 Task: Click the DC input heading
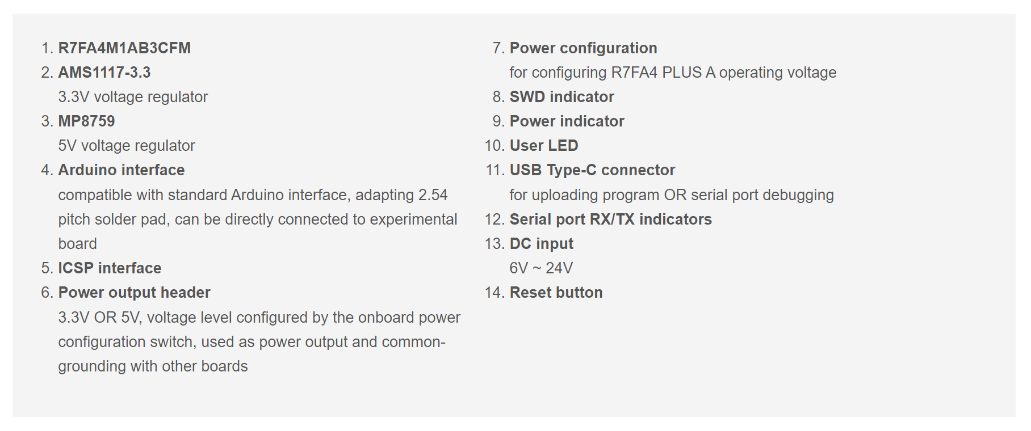click(x=541, y=244)
